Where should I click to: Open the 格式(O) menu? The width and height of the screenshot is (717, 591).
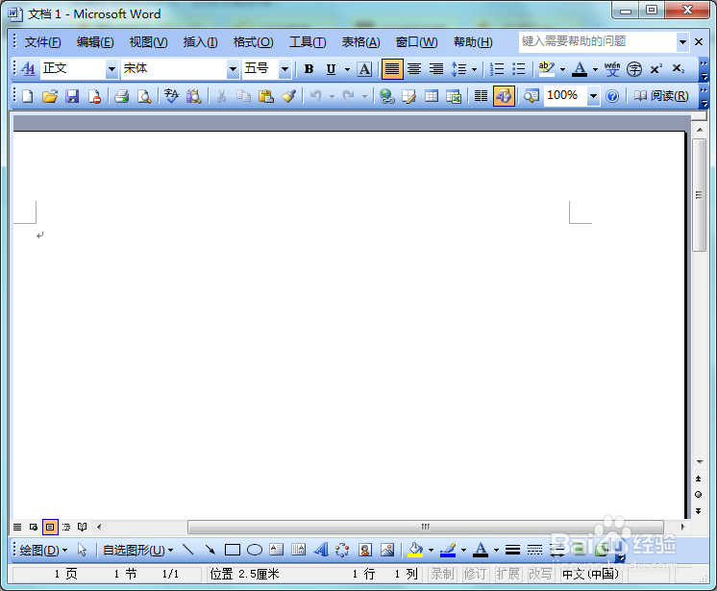click(x=254, y=42)
